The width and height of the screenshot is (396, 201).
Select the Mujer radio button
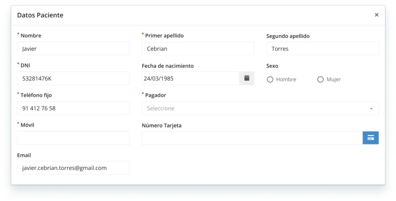pyautogui.click(x=320, y=79)
